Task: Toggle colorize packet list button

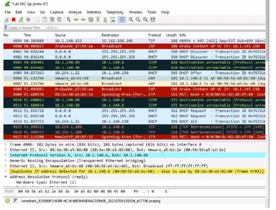Action: [x=122, y=20]
